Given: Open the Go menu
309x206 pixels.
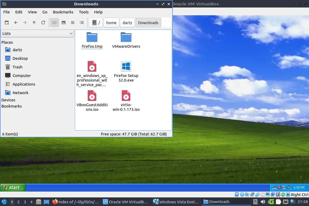Looking at the screenshot, I should point(45,12).
